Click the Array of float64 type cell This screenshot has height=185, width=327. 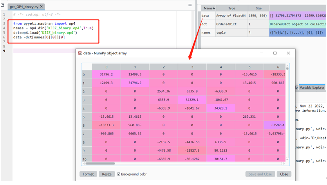[231, 16]
